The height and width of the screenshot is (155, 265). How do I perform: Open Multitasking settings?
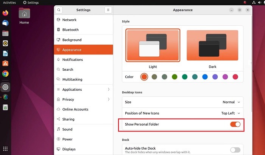[84, 79]
